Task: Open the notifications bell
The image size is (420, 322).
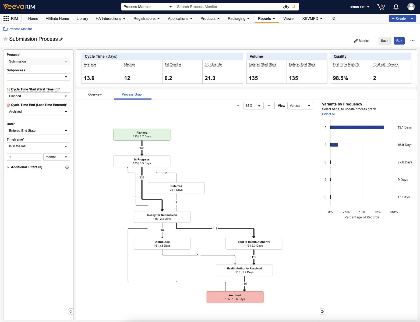Action: [x=396, y=7]
